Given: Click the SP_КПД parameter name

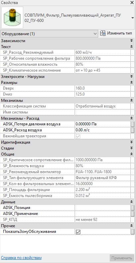Looking at the screenshot, I should [10, 220].
